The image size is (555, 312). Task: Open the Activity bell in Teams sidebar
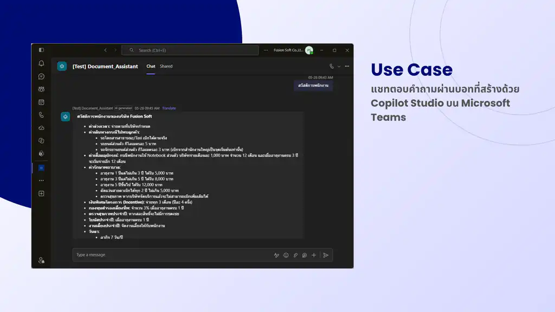pyautogui.click(x=41, y=64)
